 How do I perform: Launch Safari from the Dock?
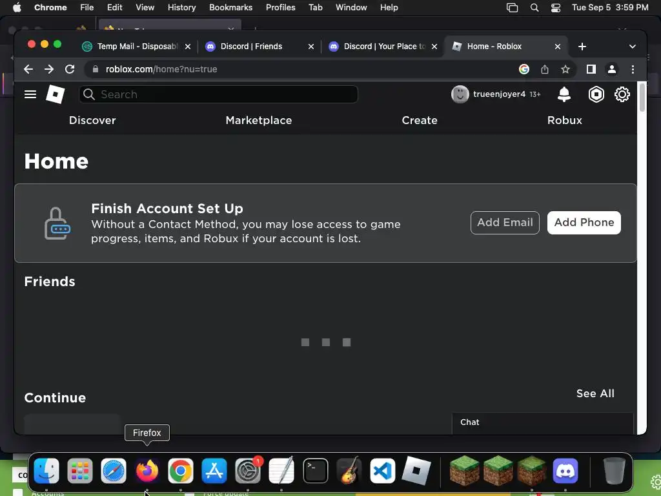click(114, 470)
